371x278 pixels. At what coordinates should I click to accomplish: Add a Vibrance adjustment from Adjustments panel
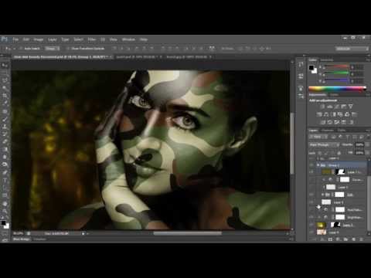coord(351,107)
